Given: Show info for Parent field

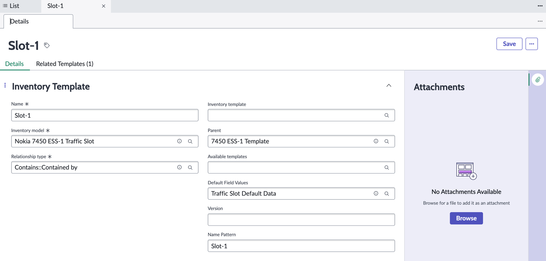Looking at the screenshot, I should [x=376, y=141].
